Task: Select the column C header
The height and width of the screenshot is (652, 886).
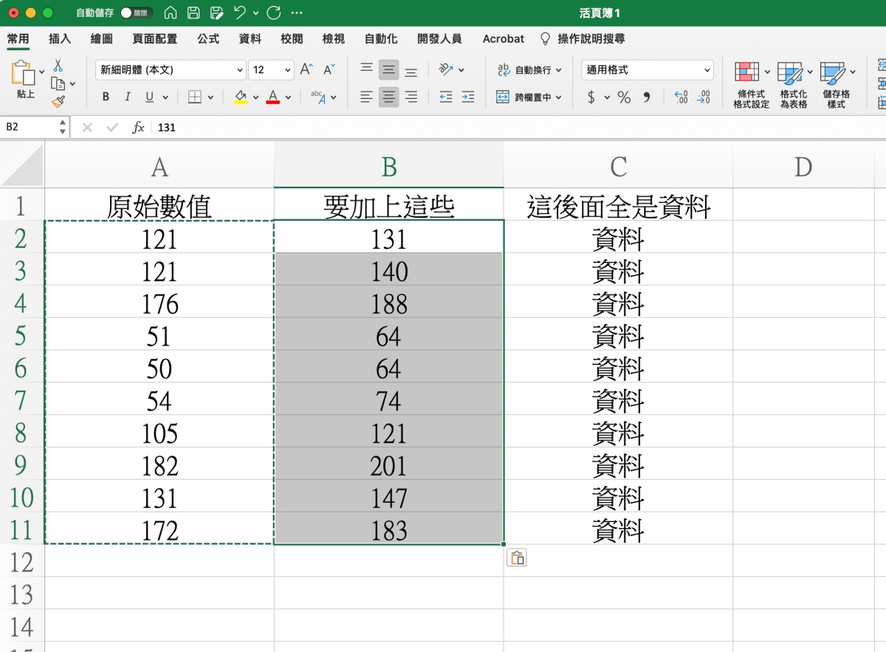Action: 618,168
